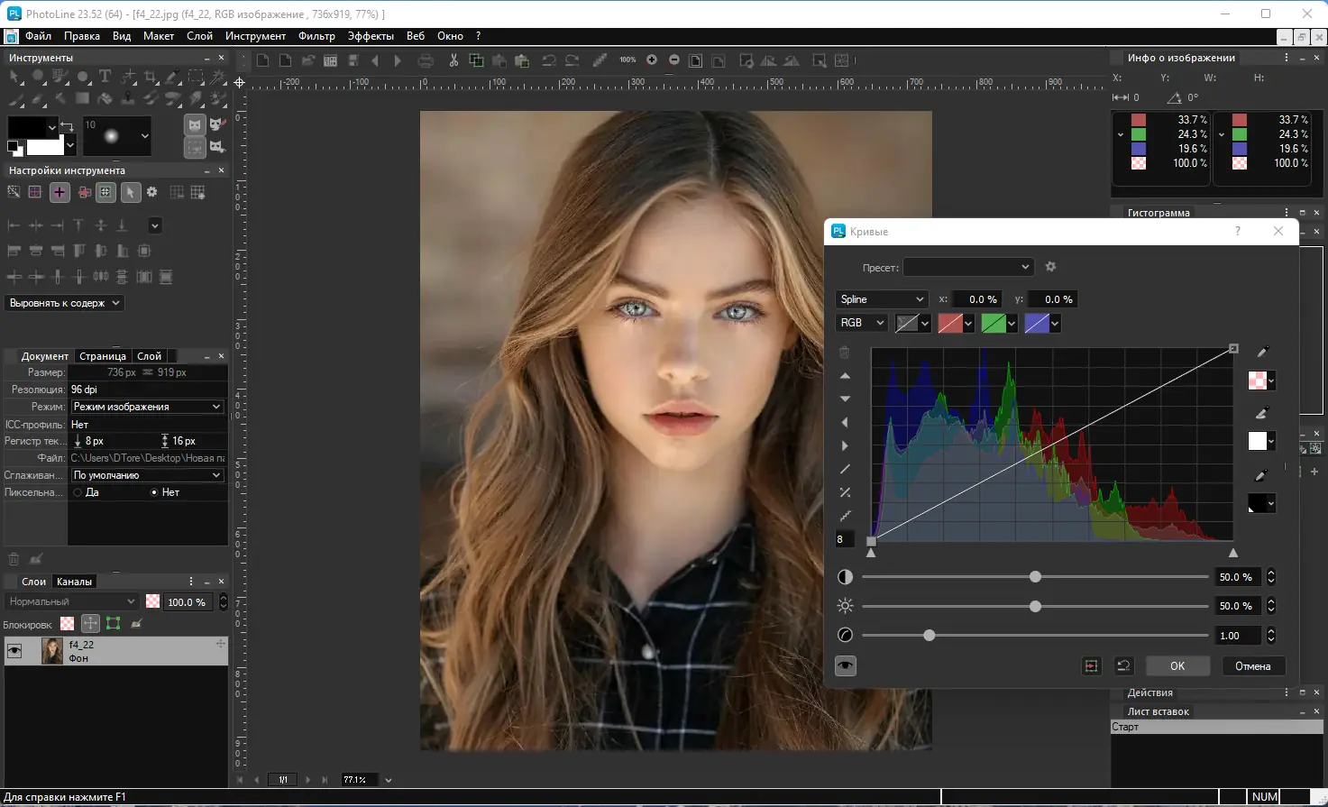The width and height of the screenshot is (1328, 807).
Task: Hide the f4_22 layer using eye icon
Action: pyautogui.click(x=14, y=651)
